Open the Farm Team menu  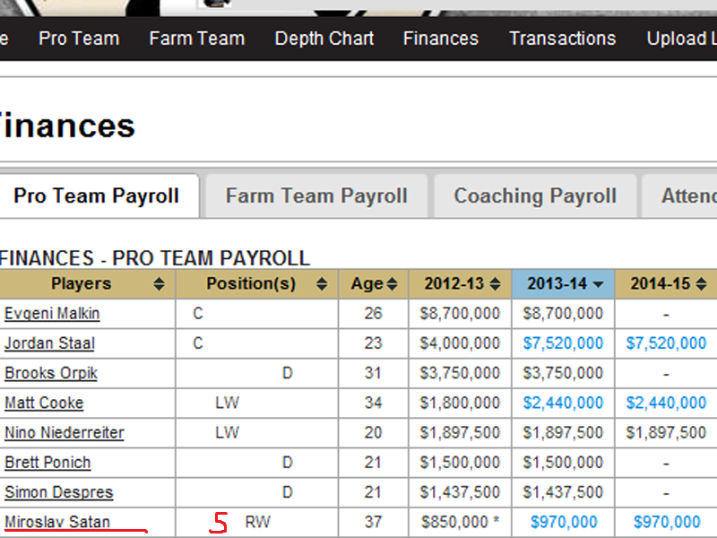pyautogui.click(x=196, y=39)
